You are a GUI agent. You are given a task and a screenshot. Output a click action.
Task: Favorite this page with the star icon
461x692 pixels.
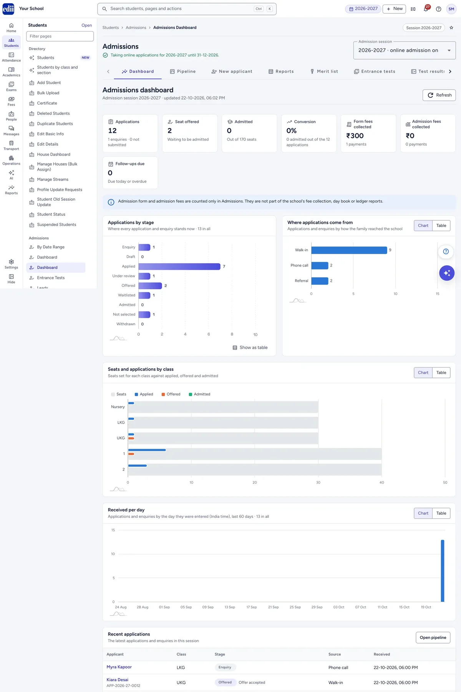pos(451,28)
